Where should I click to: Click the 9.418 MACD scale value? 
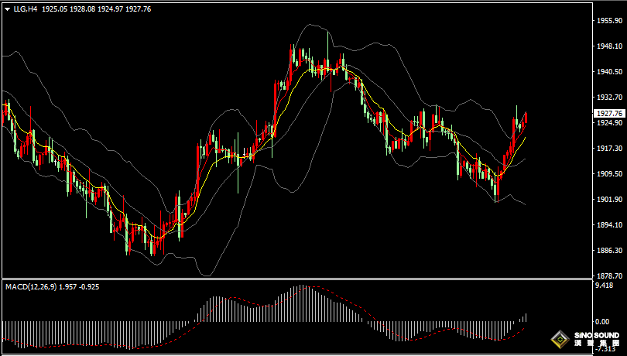click(x=604, y=286)
